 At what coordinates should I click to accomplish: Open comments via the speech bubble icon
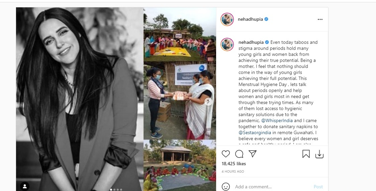coord(239,154)
